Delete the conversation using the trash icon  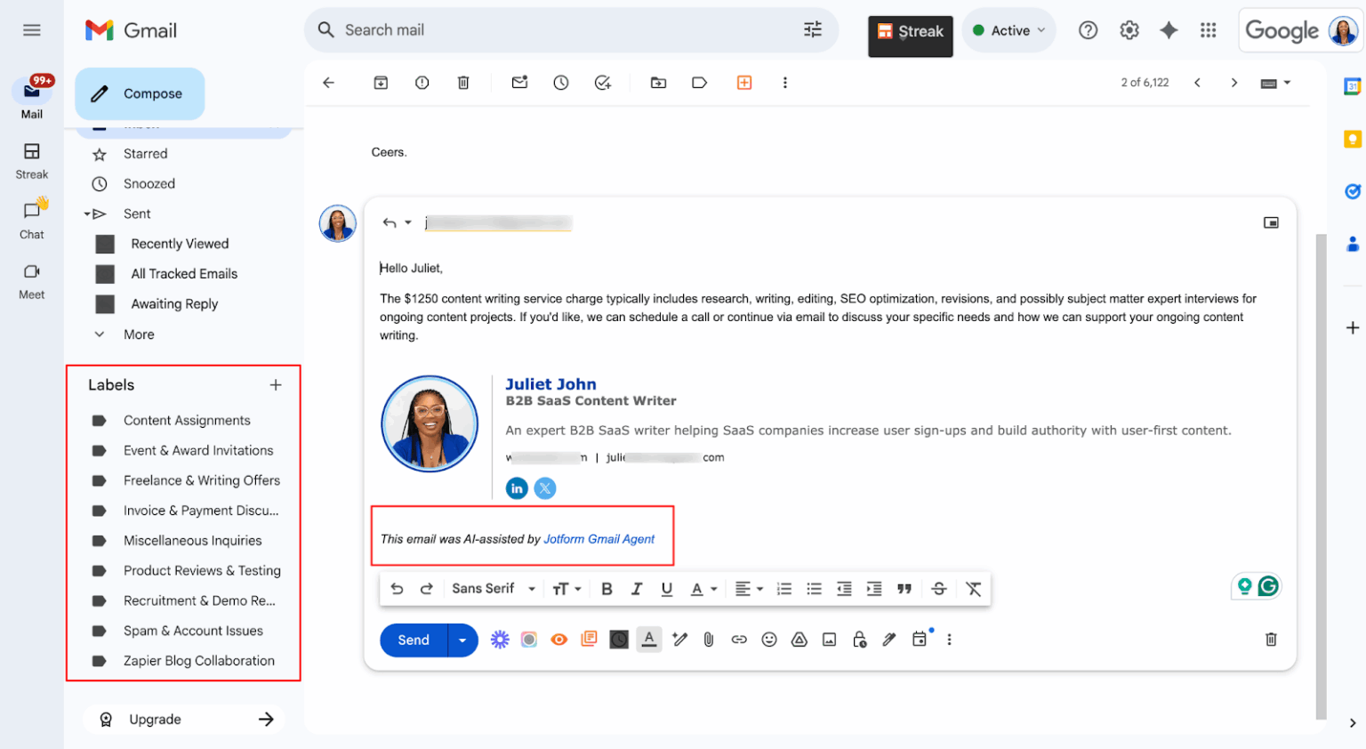(x=462, y=82)
